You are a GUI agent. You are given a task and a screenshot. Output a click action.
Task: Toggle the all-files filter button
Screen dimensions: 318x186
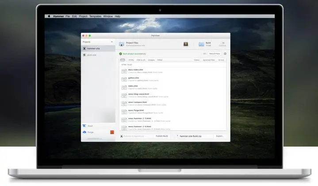(123, 60)
